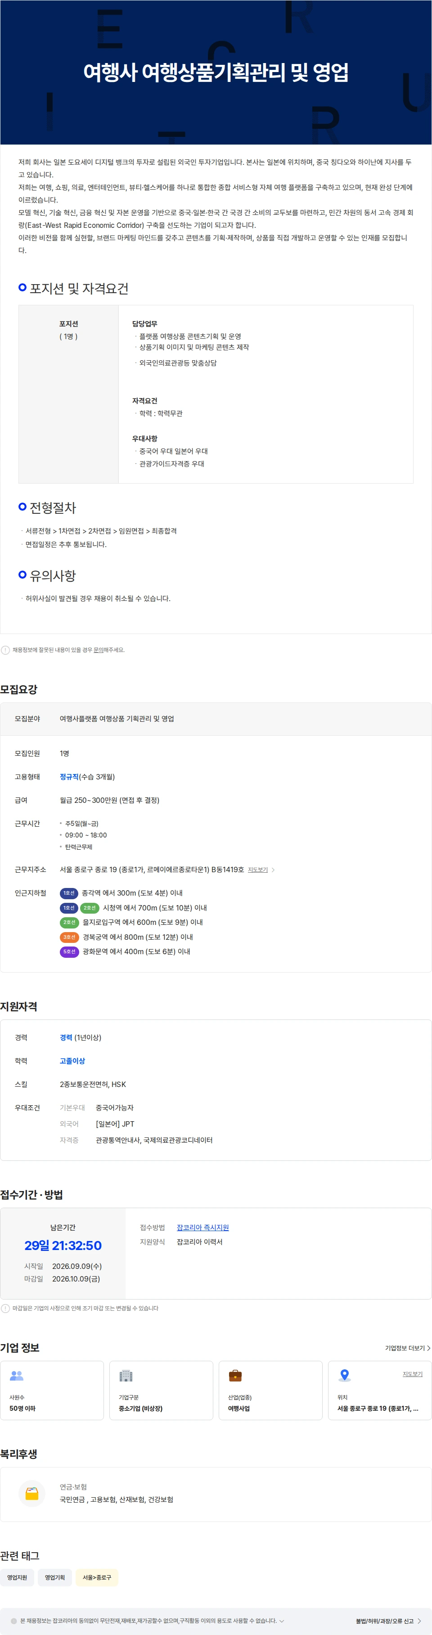Screen dimensions: 432x1635
Task: Click the info icon beside 채용정보에 잘못된 내용
Action: [6, 650]
